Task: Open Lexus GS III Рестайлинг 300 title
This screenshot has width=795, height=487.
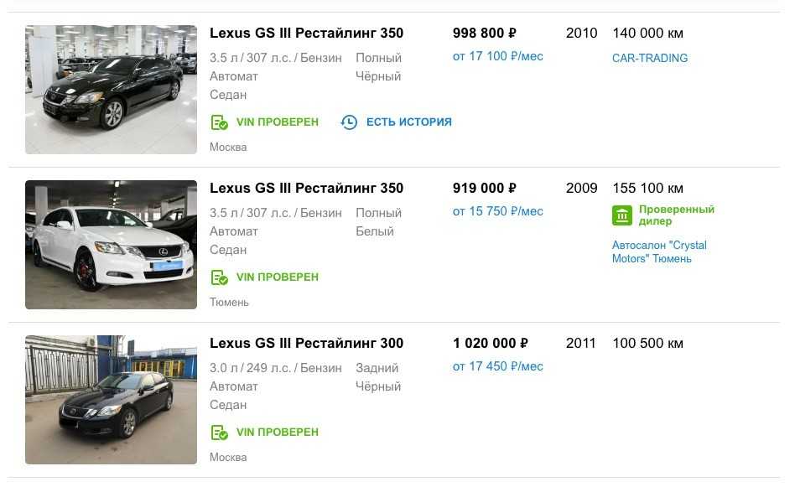Action: [306, 344]
